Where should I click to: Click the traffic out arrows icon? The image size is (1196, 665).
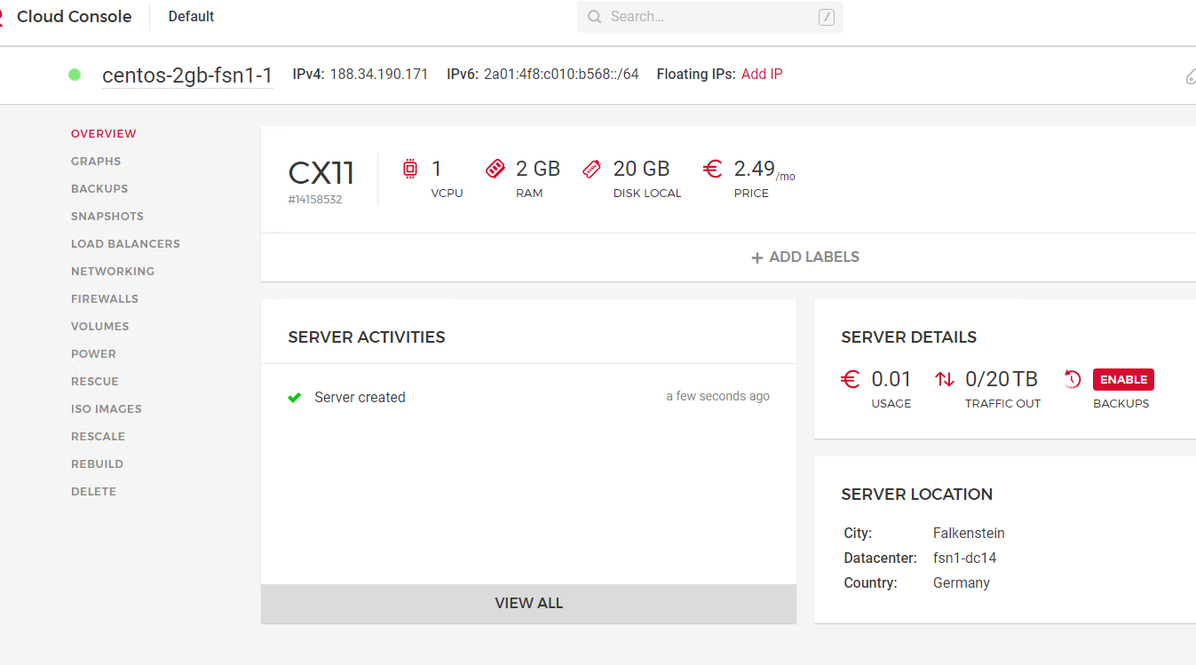tap(945, 379)
